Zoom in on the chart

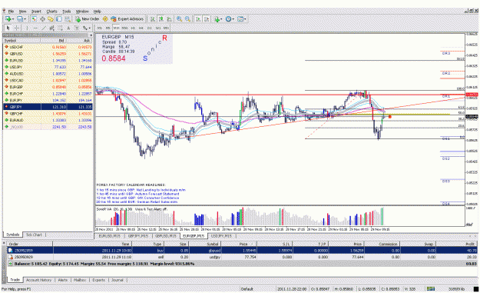[x=179, y=19]
